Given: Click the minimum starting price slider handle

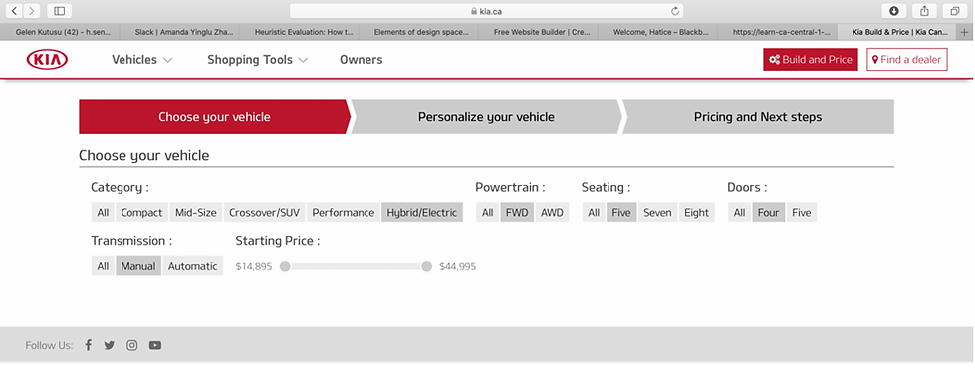Looking at the screenshot, I should tap(285, 266).
